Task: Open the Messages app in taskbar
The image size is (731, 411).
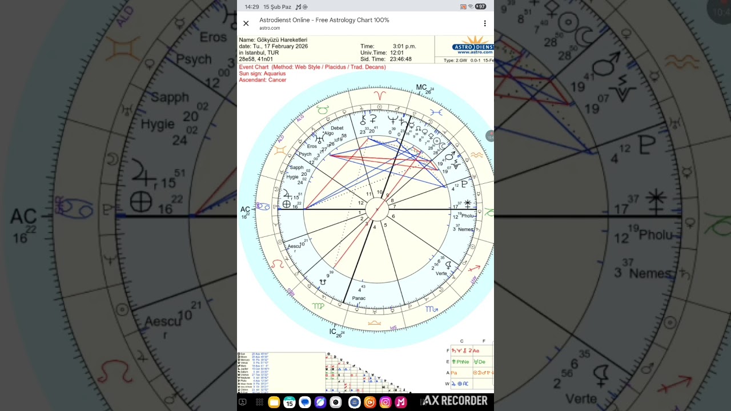Action: [x=305, y=402]
